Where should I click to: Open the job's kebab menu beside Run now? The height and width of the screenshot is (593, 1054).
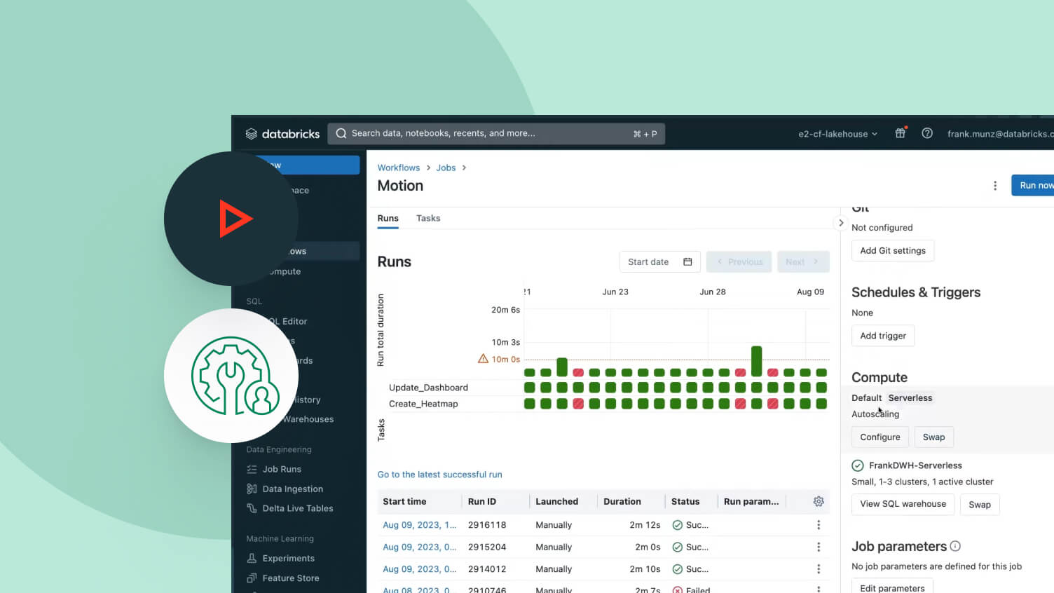click(995, 186)
